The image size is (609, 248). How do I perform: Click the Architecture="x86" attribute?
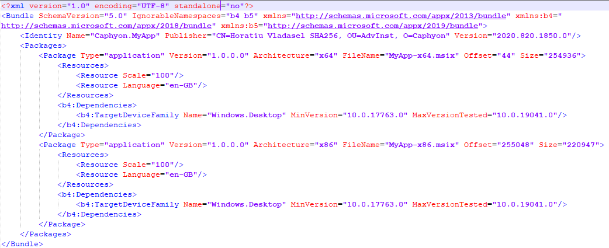click(295, 145)
